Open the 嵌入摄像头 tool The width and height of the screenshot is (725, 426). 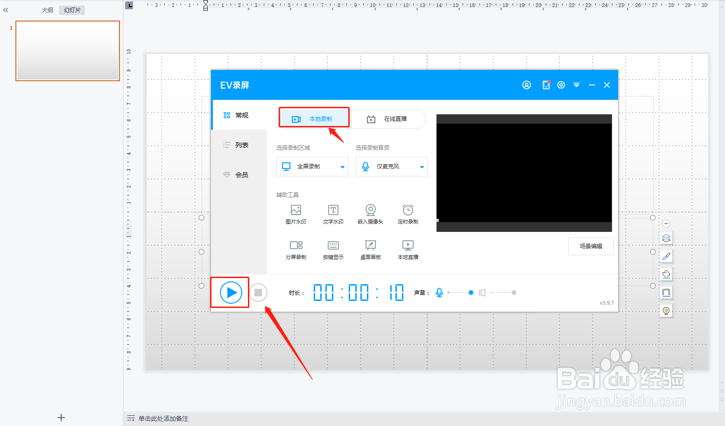click(x=371, y=215)
